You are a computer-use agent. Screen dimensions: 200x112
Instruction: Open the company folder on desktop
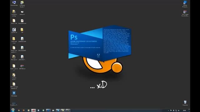pyautogui.click(x=14, y=13)
